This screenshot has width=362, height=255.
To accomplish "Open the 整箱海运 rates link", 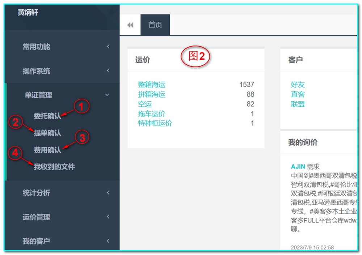I will click(151, 85).
